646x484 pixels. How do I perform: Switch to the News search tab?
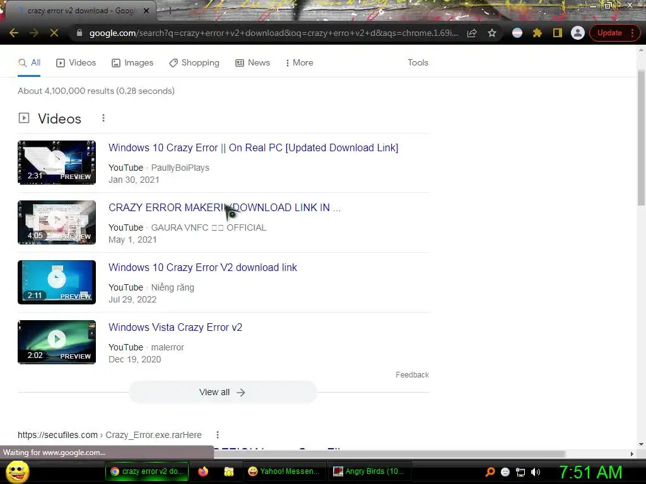252,62
